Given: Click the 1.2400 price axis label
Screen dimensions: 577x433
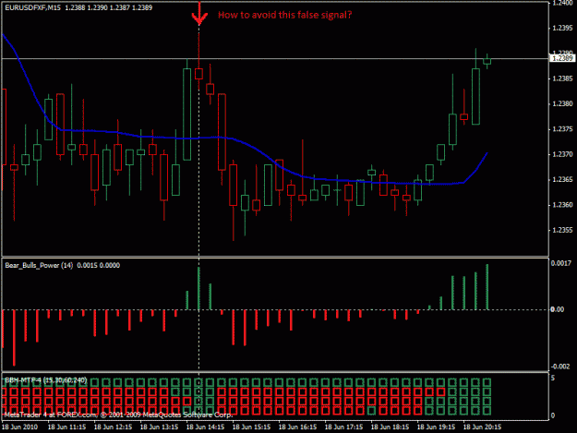Looking at the screenshot, I should click(x=562, y=4).
